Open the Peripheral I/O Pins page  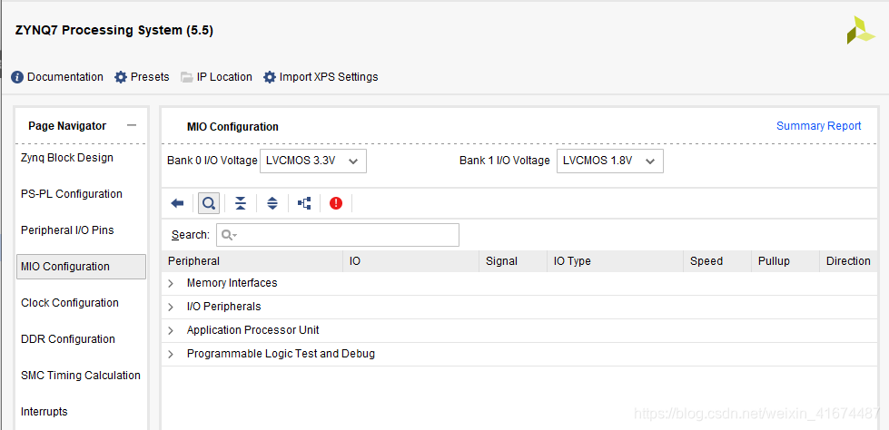(67, 230)
